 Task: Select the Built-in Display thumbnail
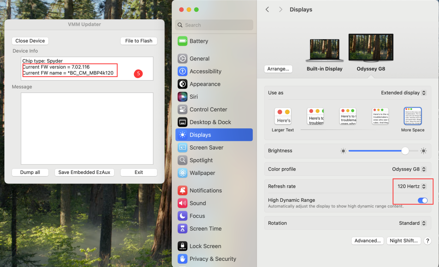coord(325,50)
